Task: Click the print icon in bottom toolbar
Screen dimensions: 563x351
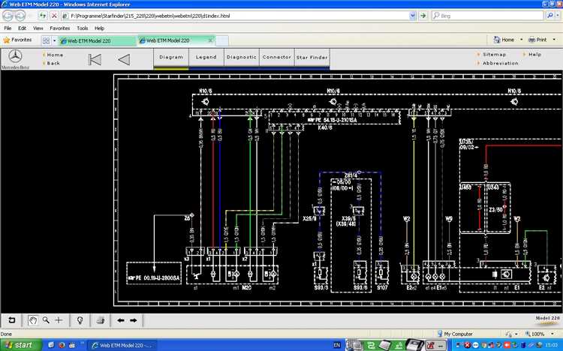Action: coord(100,319)
